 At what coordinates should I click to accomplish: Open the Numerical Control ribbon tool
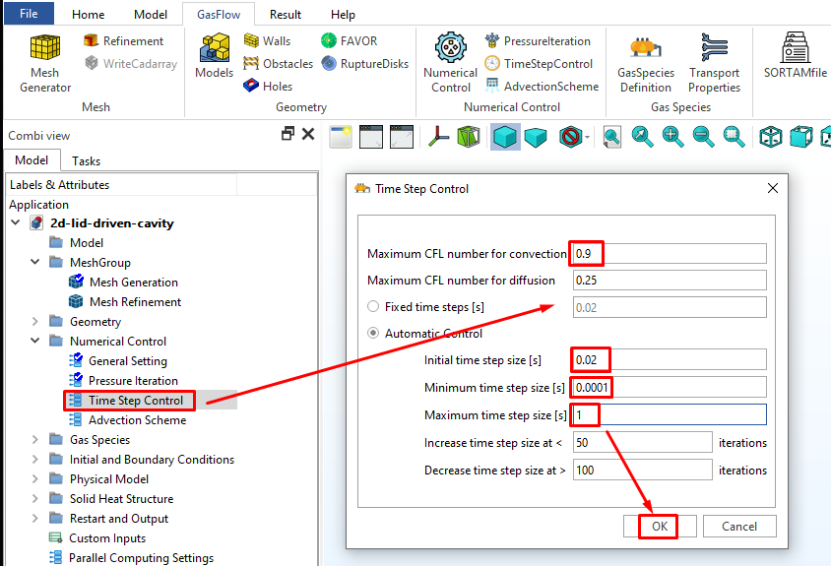[x=450, y=62]
